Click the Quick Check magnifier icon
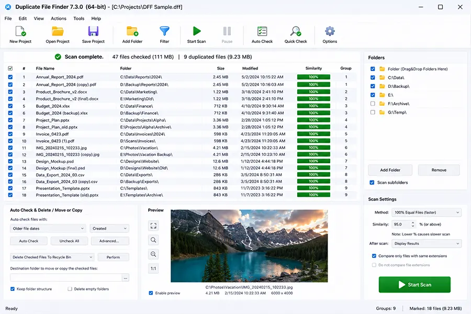The image size is (471, 314). (296, 31)
